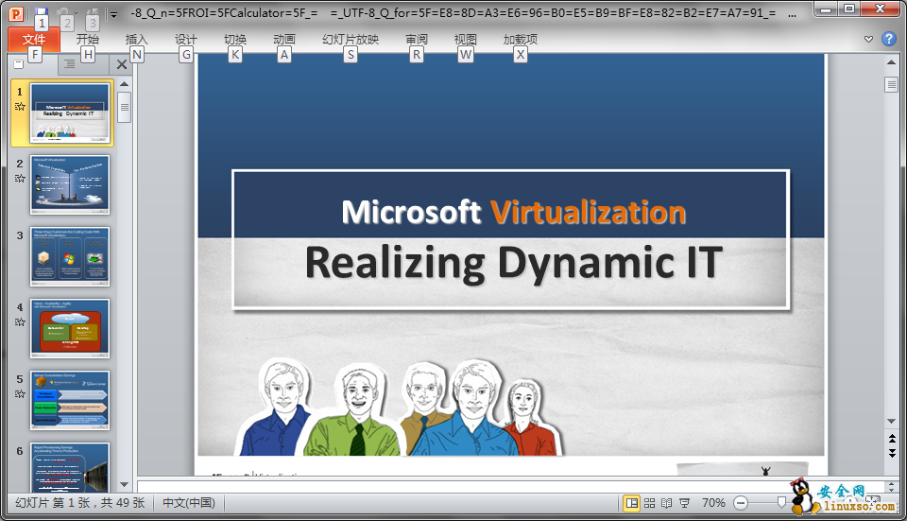
Task: Switch to Slide Sorter view
Action: (649, 503)
